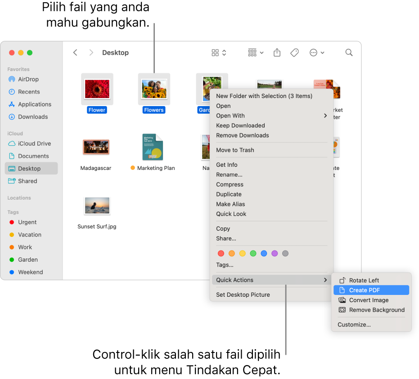419x379 pixels.
Task: Click the yellow minimize window button
Action: 21,53
